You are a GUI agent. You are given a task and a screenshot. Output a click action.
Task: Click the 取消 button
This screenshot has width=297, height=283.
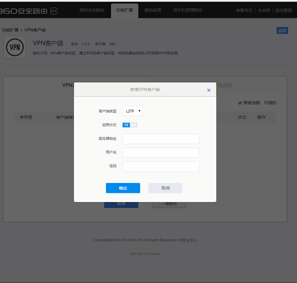pyautogui.click(x=165, y=188)
